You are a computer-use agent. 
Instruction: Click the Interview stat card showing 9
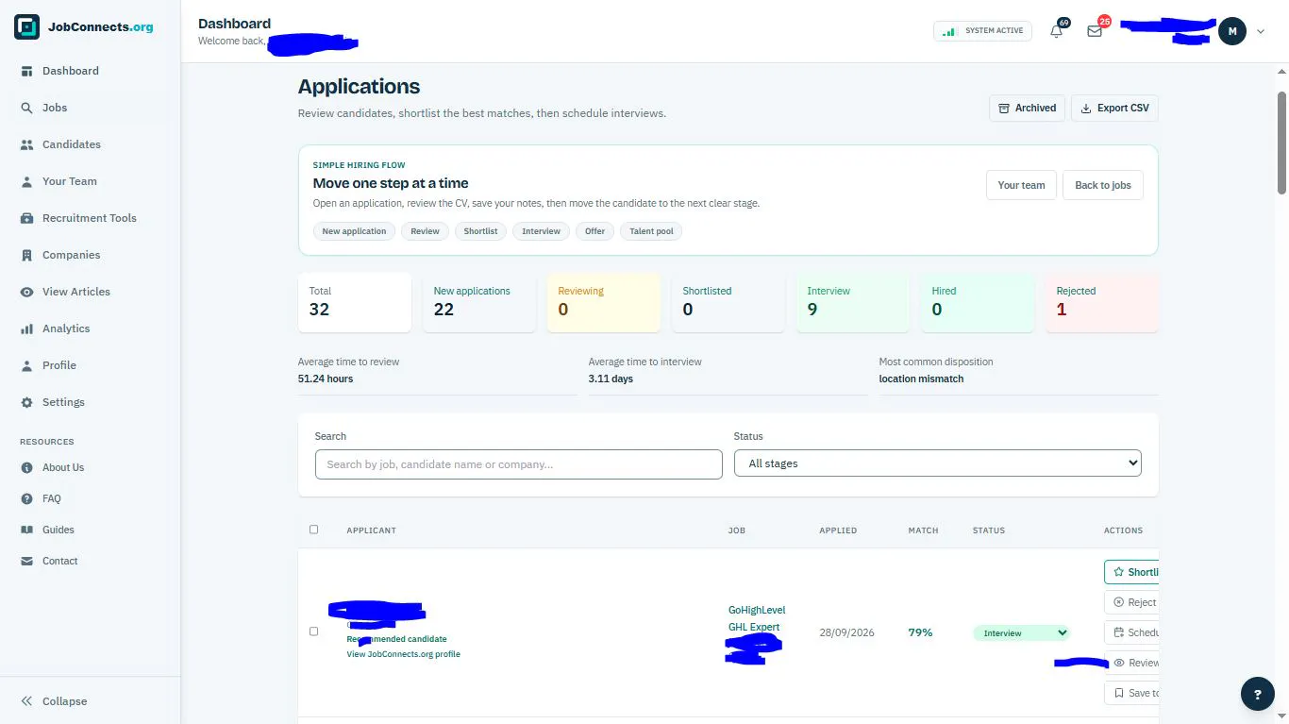pyautogui.click(x=853, y=302)
